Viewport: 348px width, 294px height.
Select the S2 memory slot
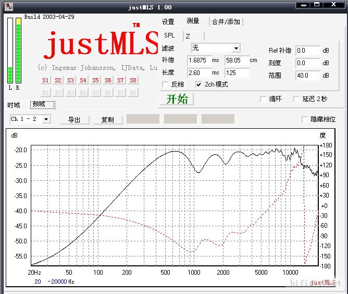coord(58,80)
